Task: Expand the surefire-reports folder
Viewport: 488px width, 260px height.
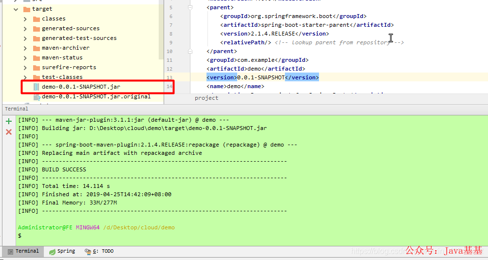Action: click(x=25, y=68)
